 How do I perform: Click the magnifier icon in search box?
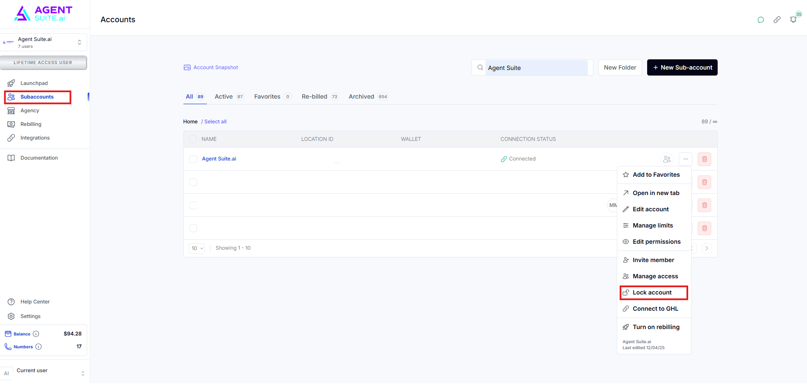480,67
